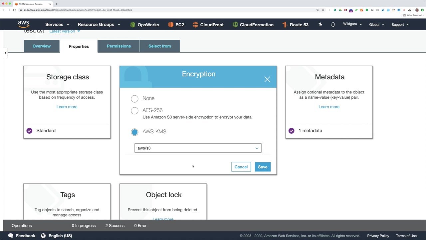The image size is (426, 240).
Task: Open the notifications bell
Action: 333,25
